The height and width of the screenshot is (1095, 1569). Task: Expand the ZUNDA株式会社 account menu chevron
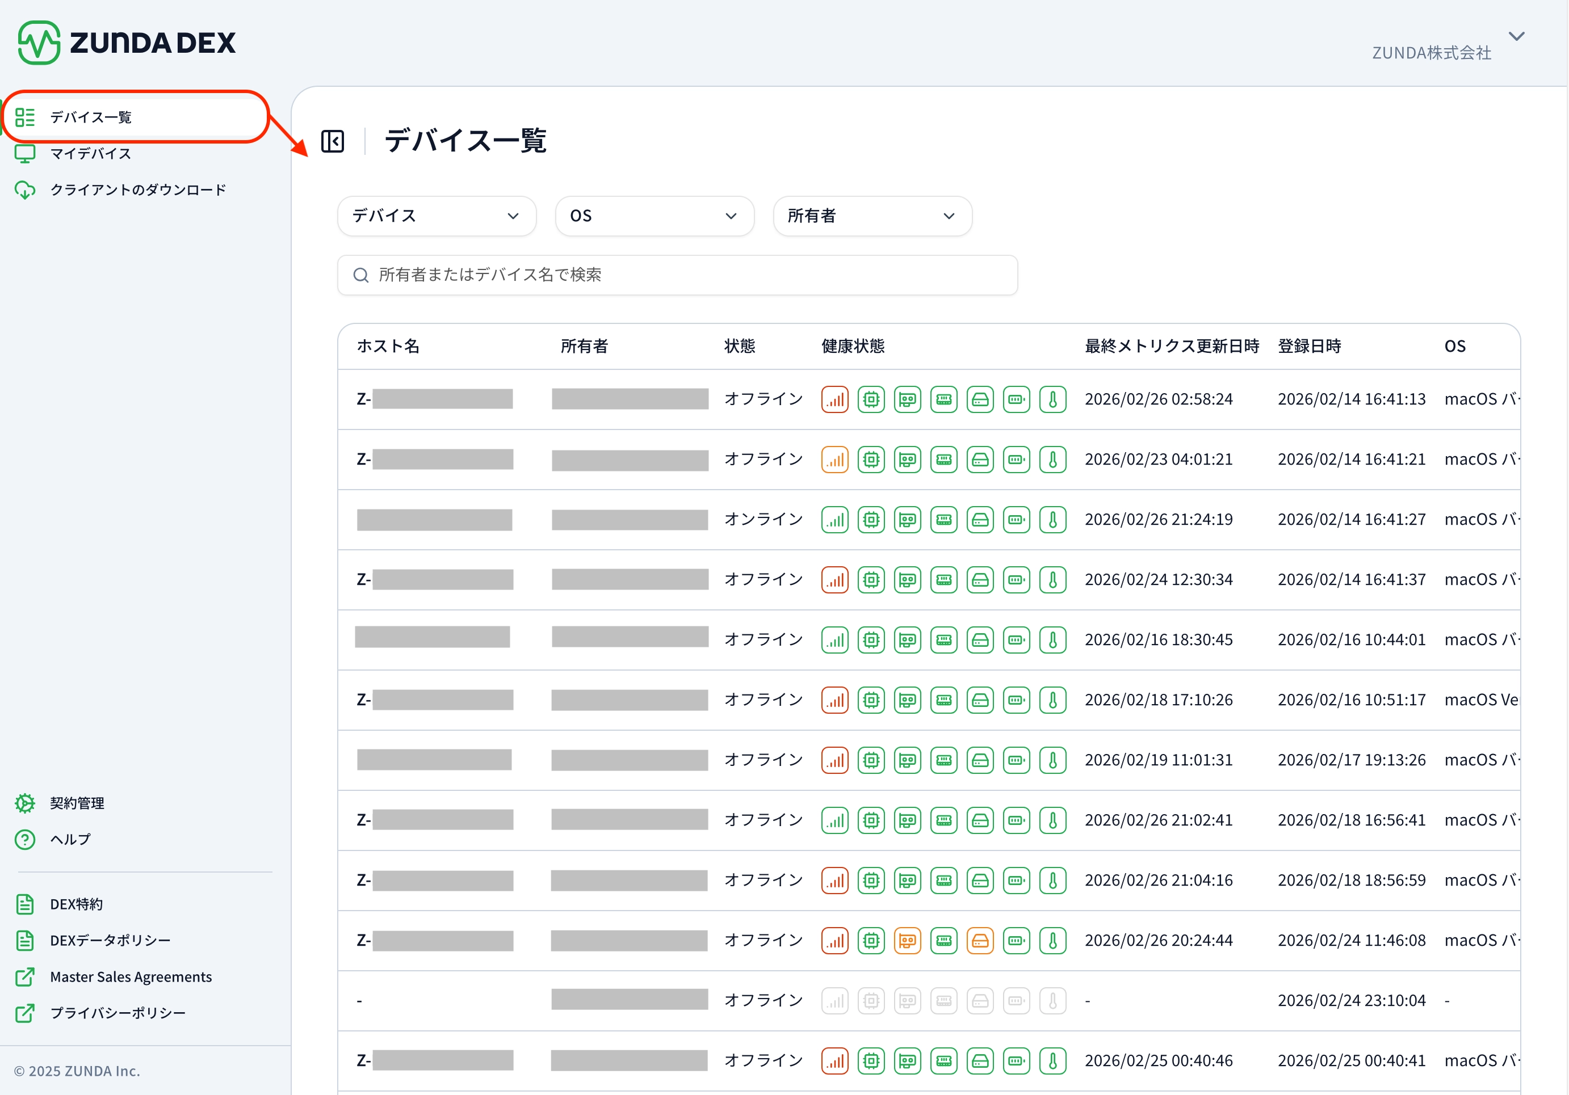(x=1516, y=37)
